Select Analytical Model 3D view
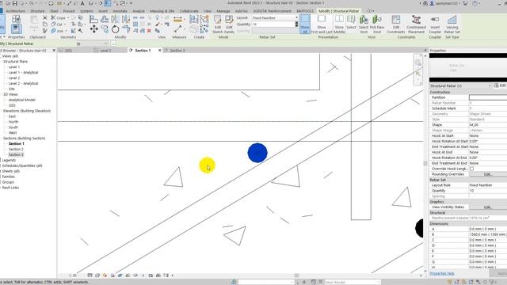The width and height of the screenshot is (507, 285). pos(21,100)
